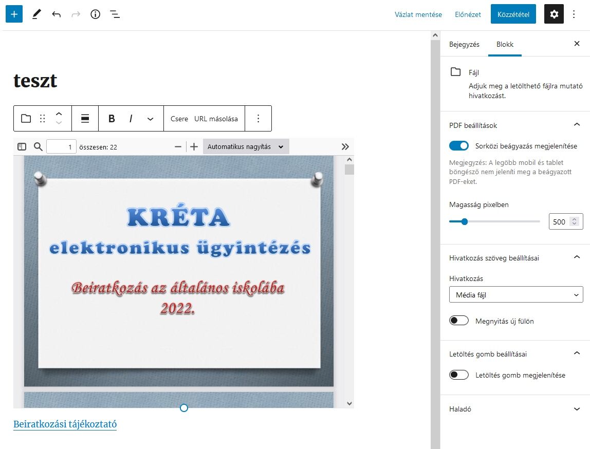Screen dimensions: 590x449
Task: Toggle the settings gear sidebar button
Action: (554, 14)
